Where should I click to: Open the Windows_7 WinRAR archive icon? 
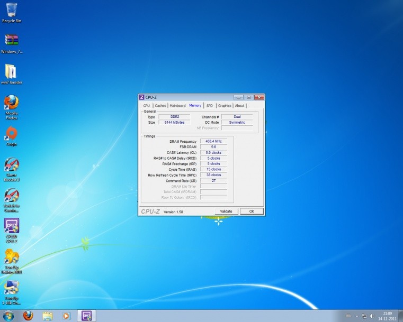tap(11, 41)
